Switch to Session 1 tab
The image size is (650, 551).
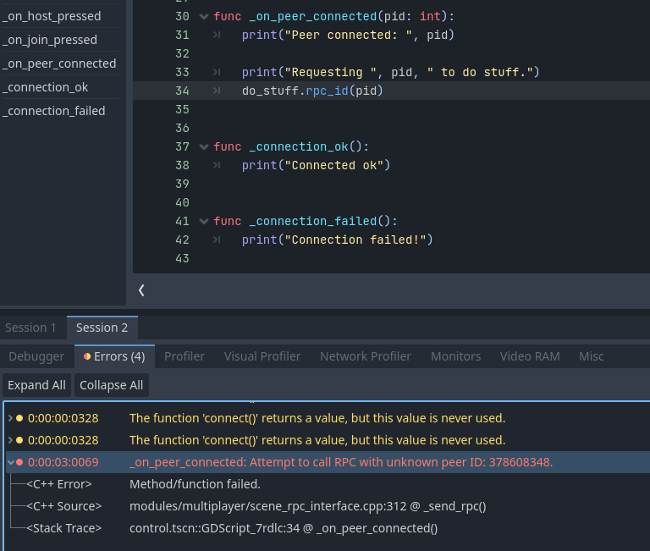point(31,328)
